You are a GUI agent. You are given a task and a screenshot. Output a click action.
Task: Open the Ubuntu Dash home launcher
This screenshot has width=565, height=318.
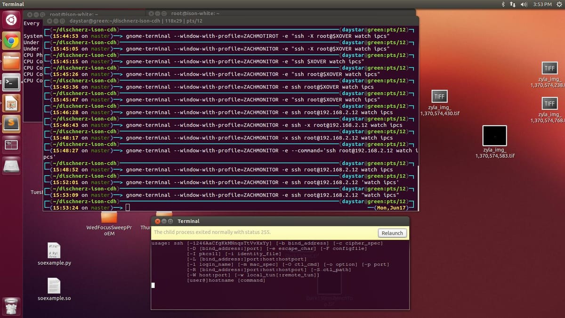tap(11, 21)
